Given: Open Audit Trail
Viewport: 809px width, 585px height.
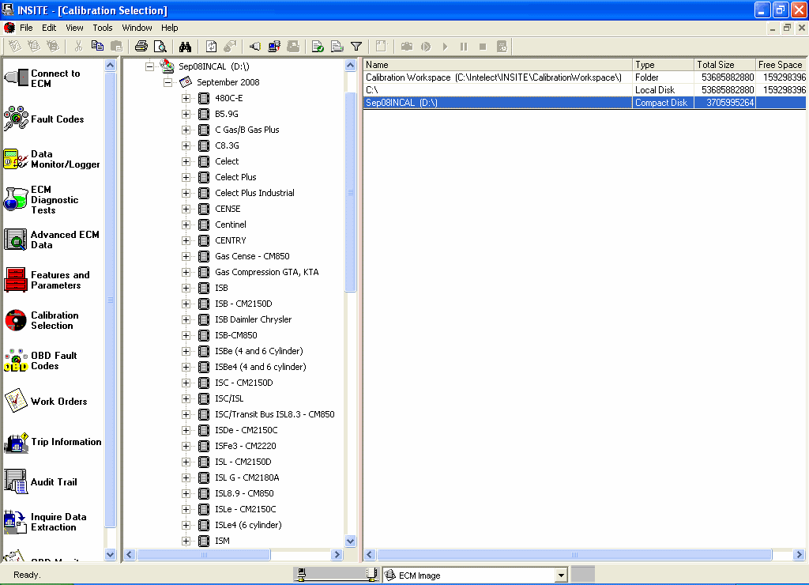Looking at the screenshot, I should coord(40,481).
